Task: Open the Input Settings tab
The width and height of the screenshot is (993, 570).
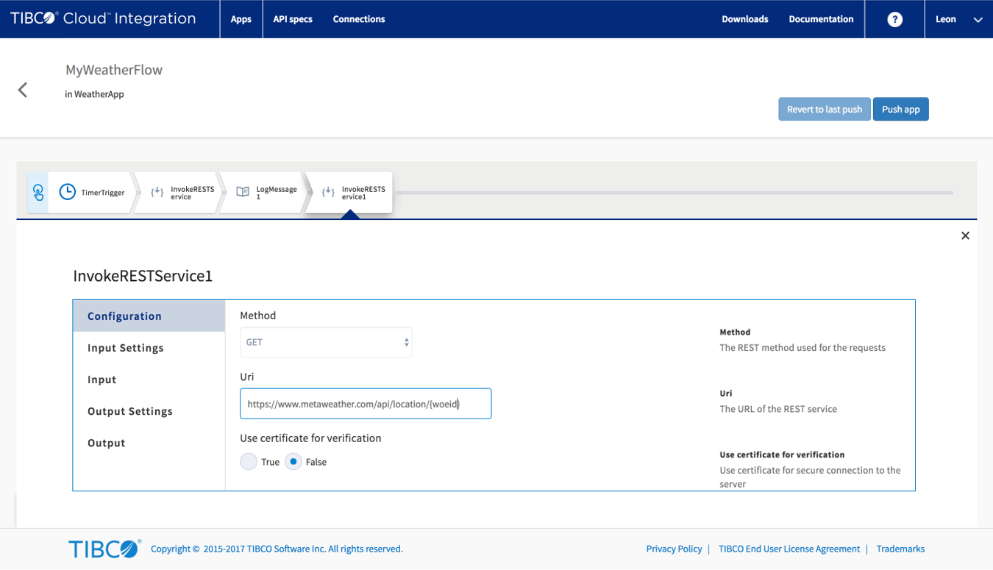Action: point(126,348)
